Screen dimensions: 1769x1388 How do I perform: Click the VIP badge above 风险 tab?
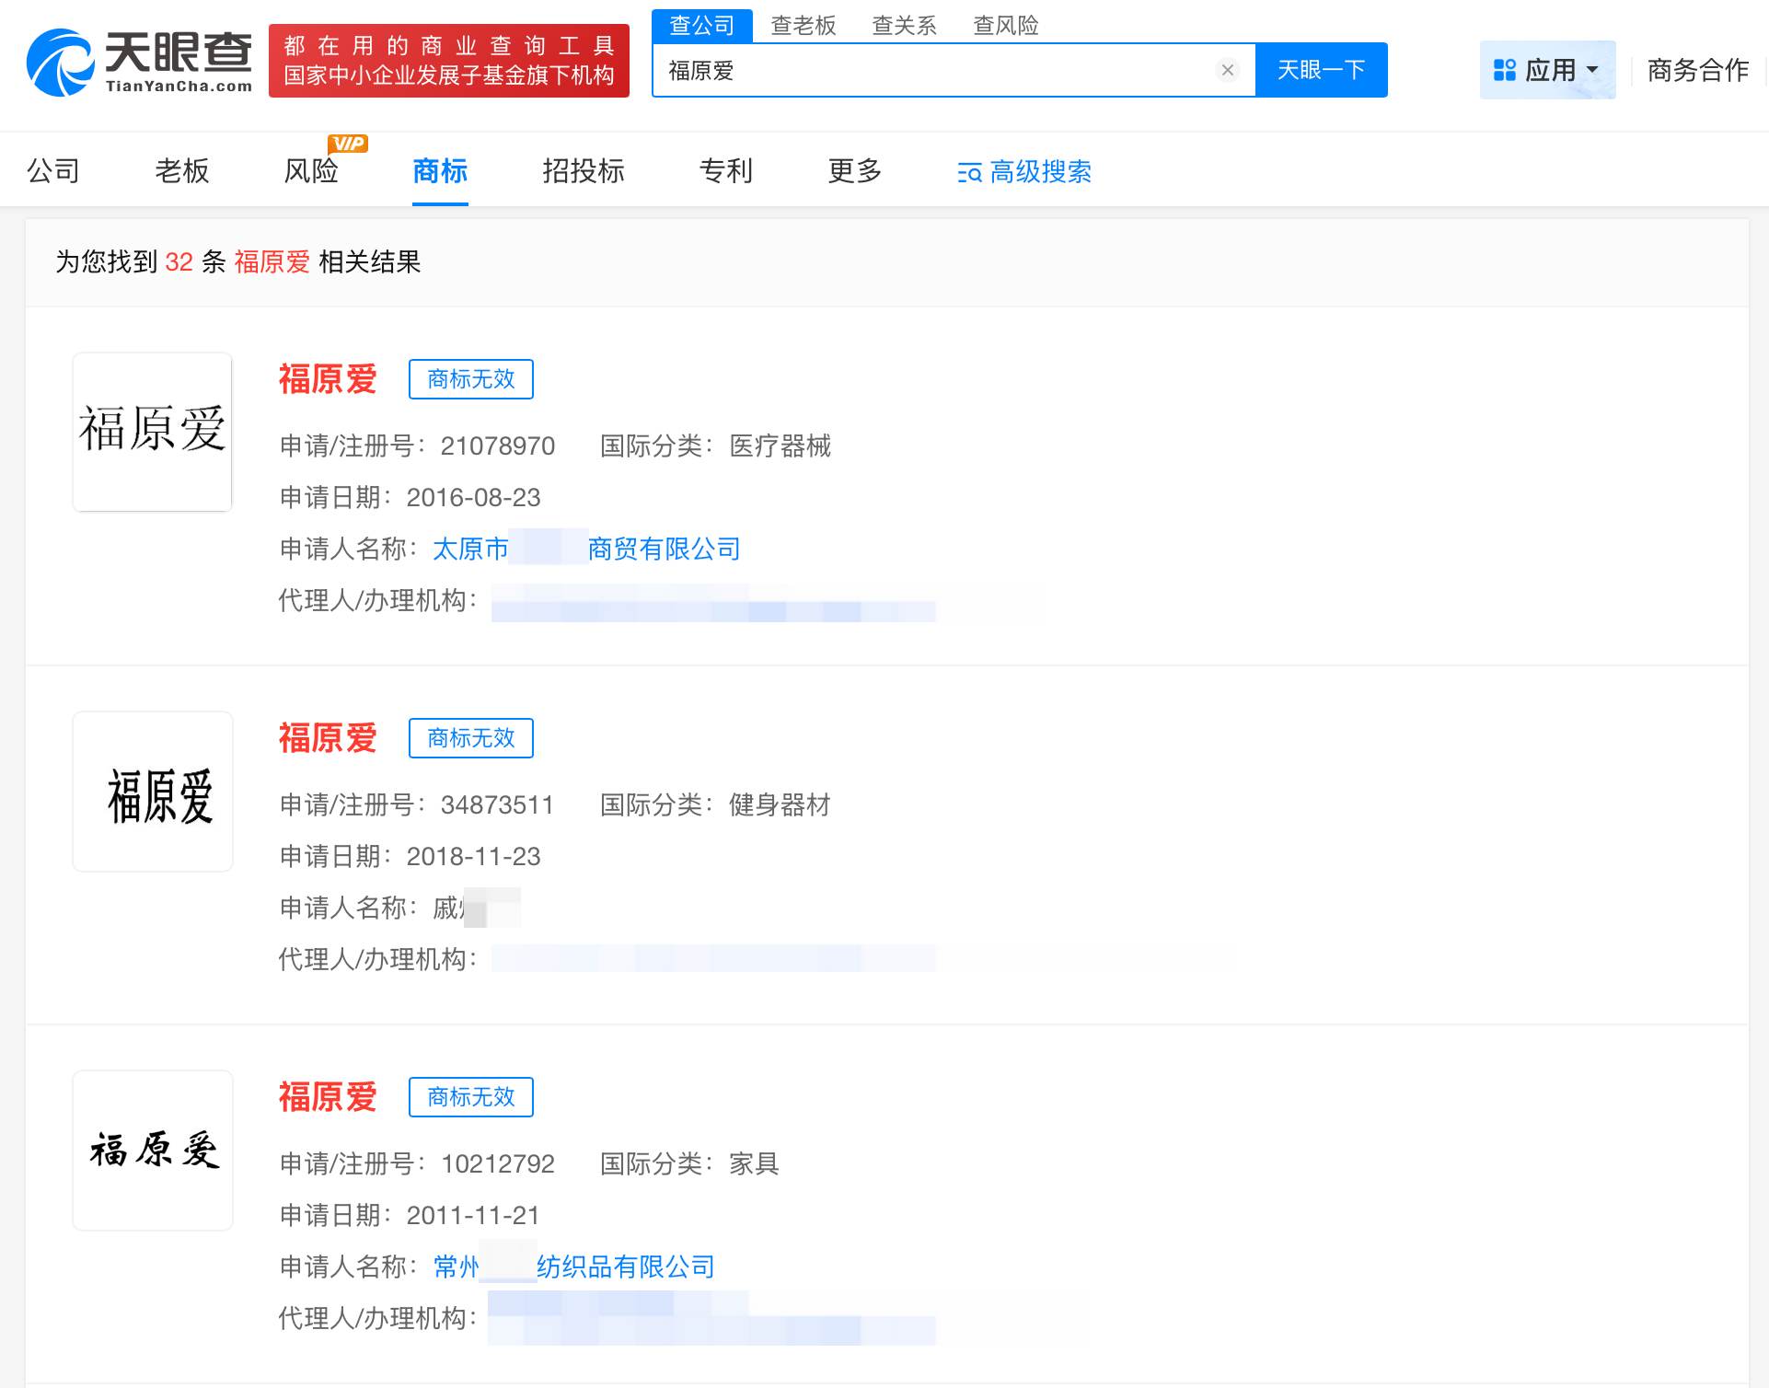tap(348, 144)
